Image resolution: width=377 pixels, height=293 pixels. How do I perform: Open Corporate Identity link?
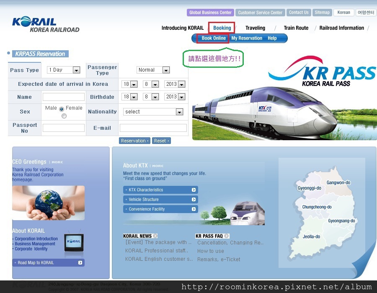[31, 249]
